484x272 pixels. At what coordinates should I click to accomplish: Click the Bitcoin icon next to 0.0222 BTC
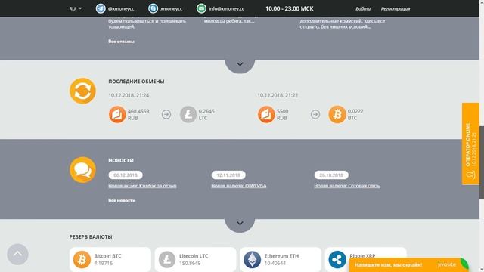coord(337,114)
